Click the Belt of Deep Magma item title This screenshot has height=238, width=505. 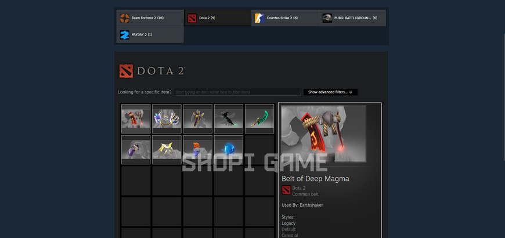click(x=315, y=179)
